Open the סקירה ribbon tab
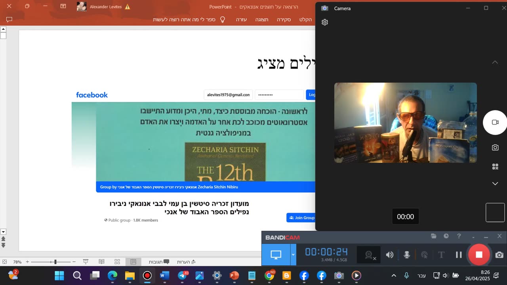 pos(284,19)
